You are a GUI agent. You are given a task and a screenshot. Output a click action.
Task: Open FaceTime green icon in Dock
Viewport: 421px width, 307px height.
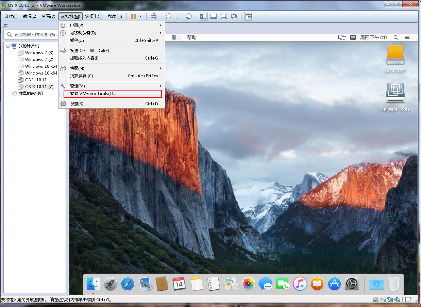coord(283,284)
